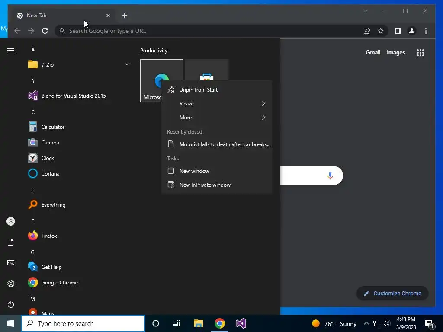Focus the taskbar search box
The image size is (443, 332).
(x=83, y=323)
